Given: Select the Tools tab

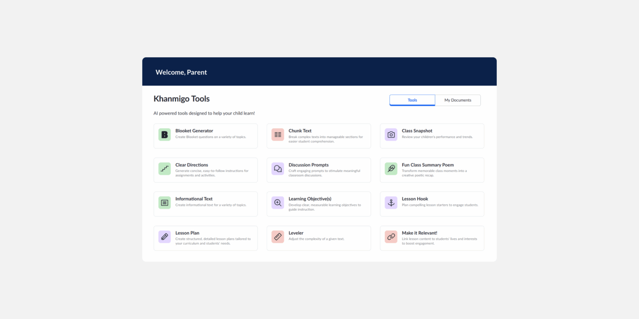Looking at the screenshot, I should [x=412, y=100].
